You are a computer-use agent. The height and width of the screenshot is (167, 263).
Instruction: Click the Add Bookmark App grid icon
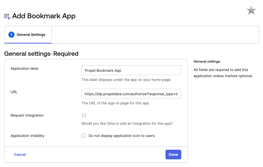(x=7, y=16)
